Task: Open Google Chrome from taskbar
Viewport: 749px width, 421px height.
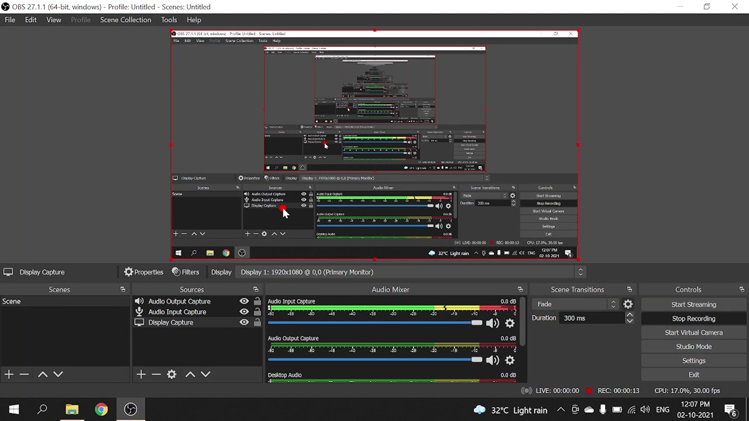Action: (x=101, y=410)
